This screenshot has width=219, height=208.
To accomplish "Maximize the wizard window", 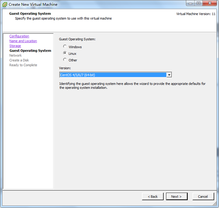I will pyautogui.click(x=198, y=3).
